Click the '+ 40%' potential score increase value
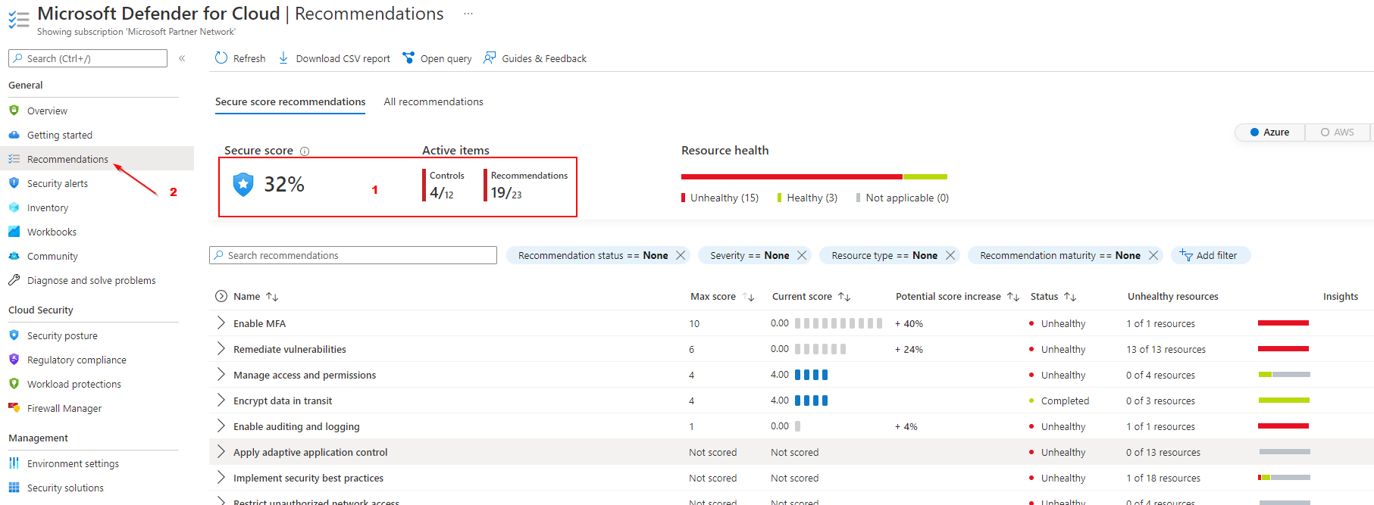 tap(909, 323)
